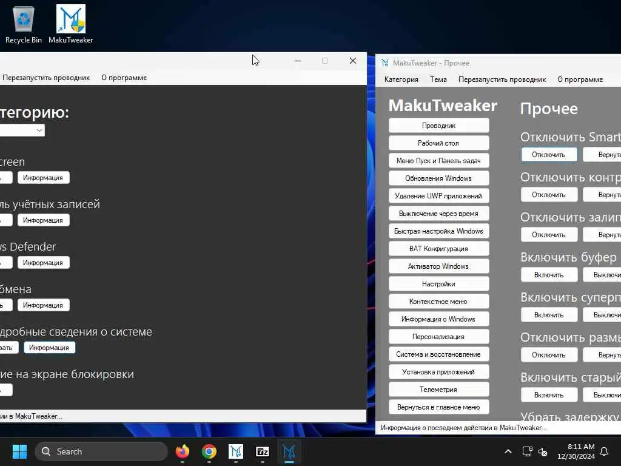This screenshot has width=621, height=466.
Task: Click Информация beside the screen option
Action: 43,178
